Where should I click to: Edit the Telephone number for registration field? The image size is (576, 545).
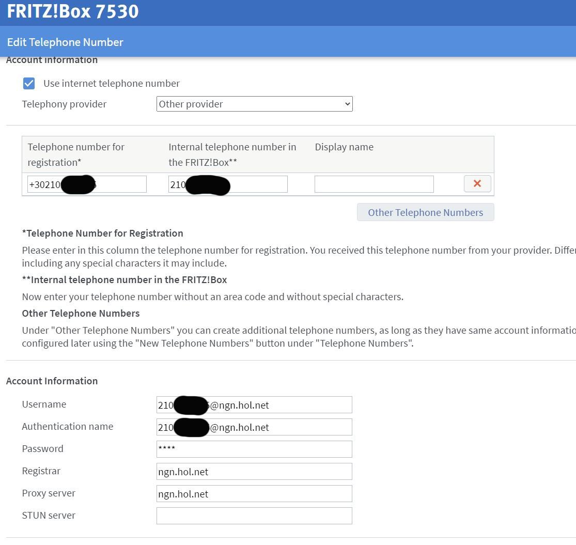coord(87,184)
